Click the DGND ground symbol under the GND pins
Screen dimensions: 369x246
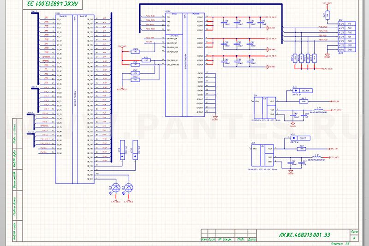pos(214,118)
